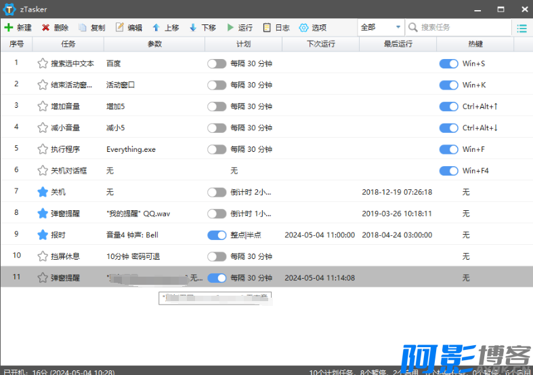The image size is (533, 375).
Task: Sort by the 热键 column header
Action: point(475,44)
